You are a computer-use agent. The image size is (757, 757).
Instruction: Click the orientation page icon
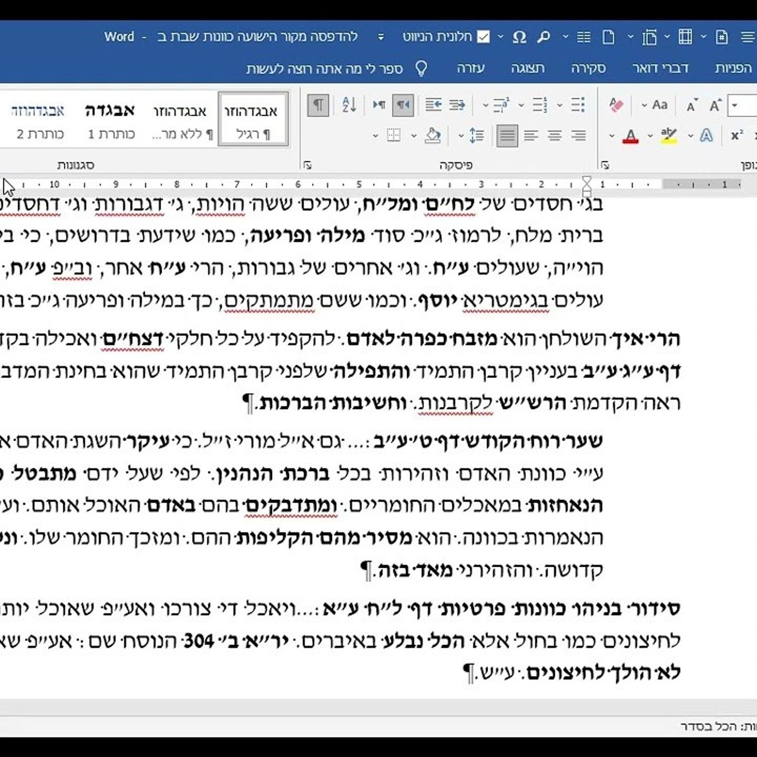point(649,37)
